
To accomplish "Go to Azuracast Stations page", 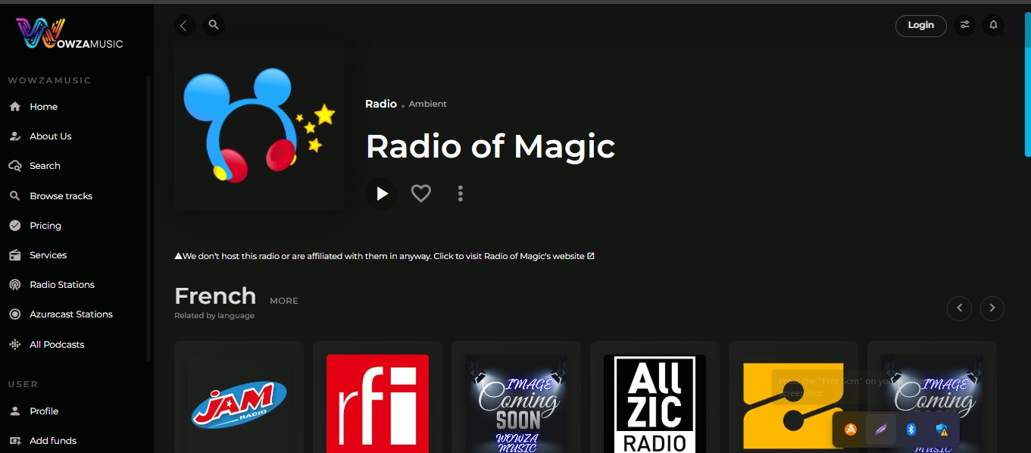I will 70,314.
